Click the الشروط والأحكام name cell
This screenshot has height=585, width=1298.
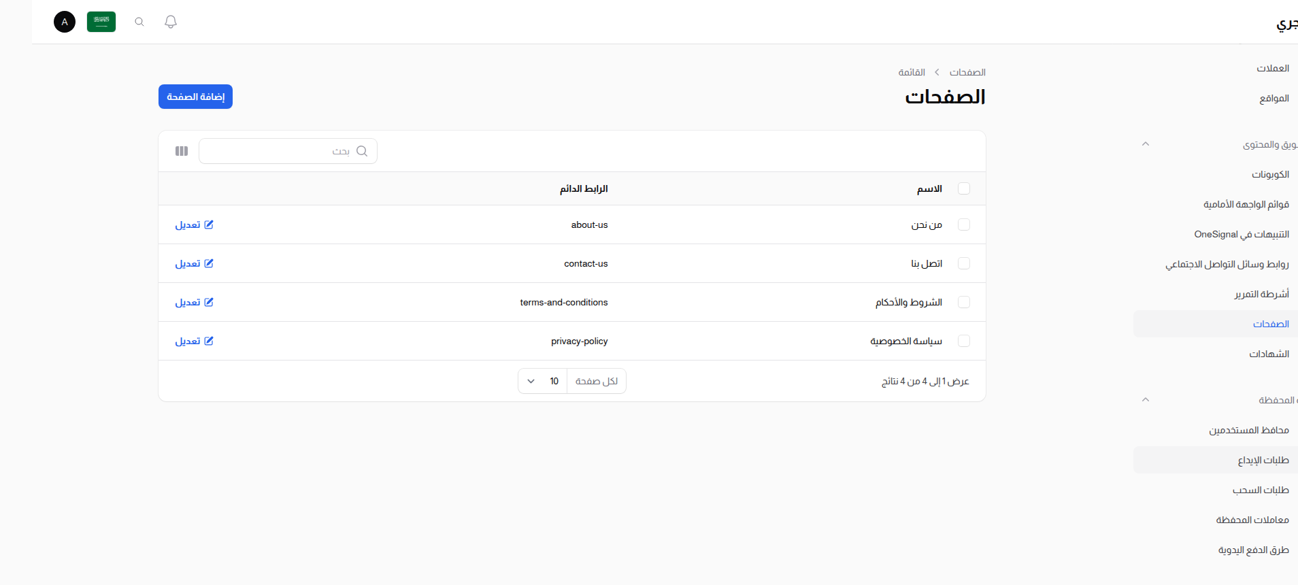(909, 302)
